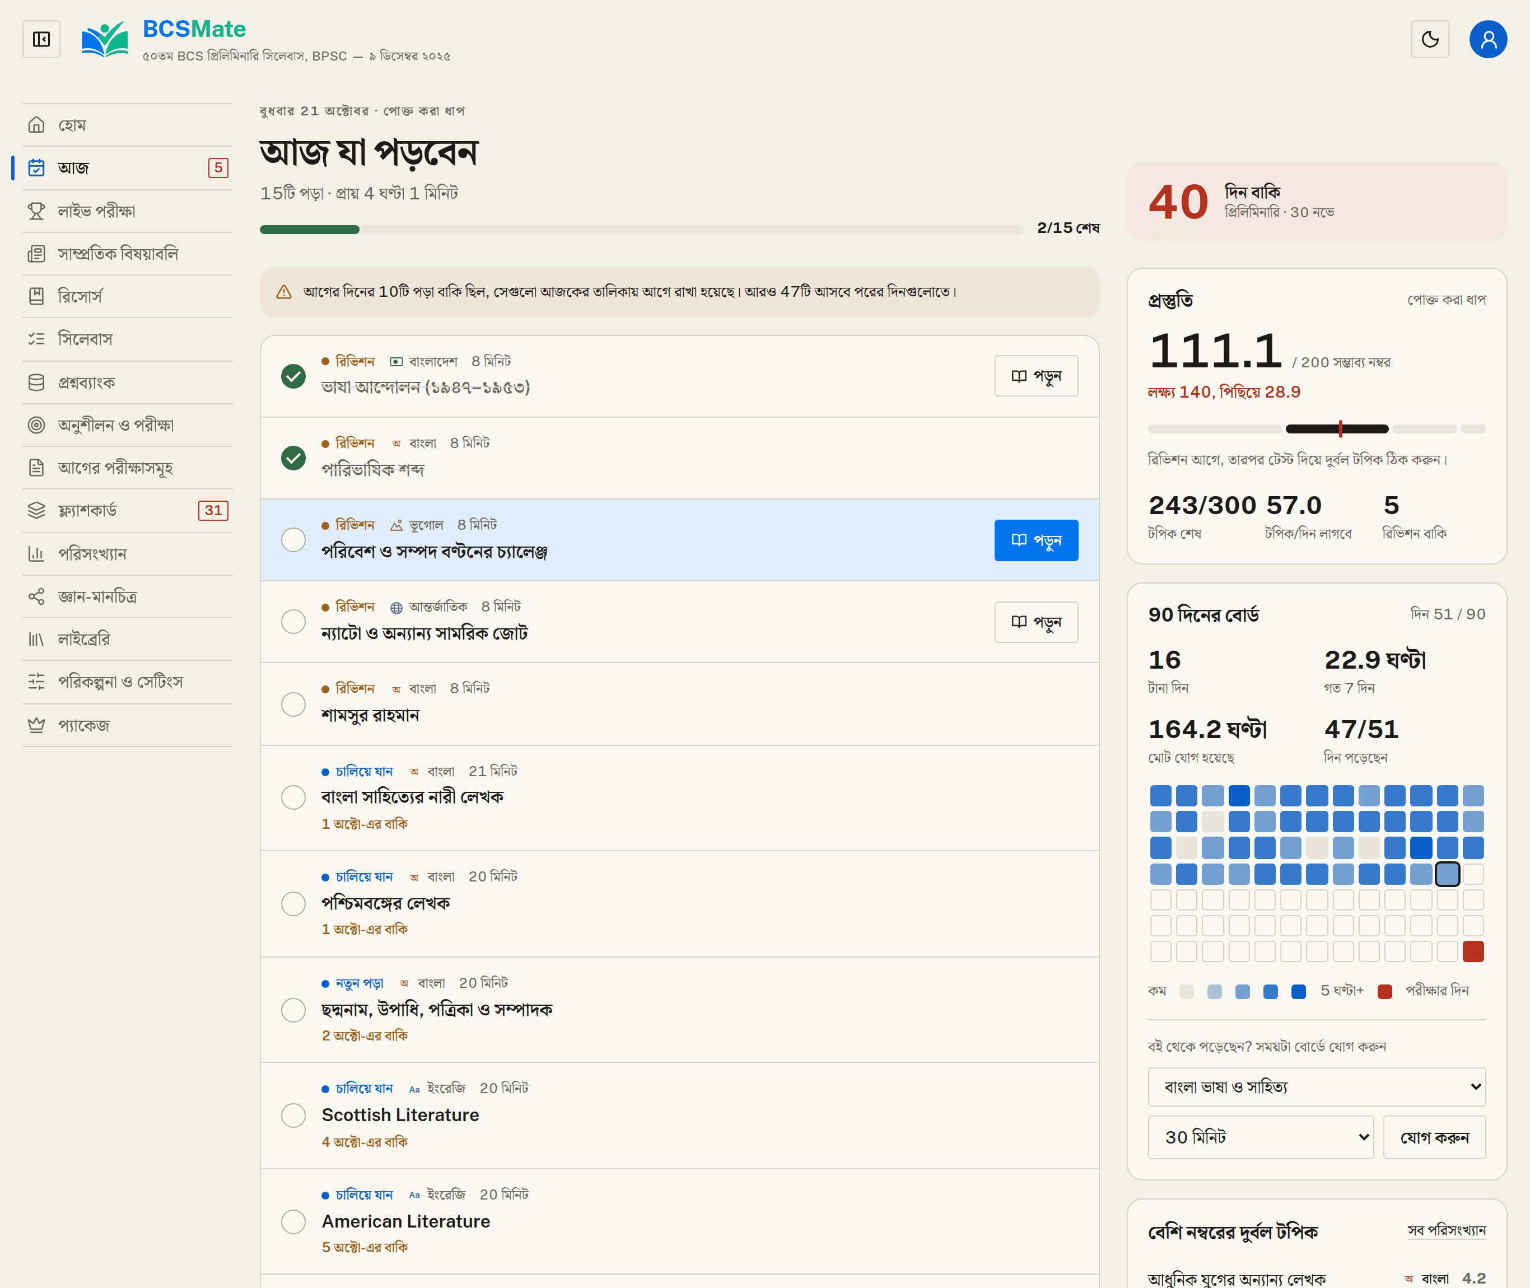
Task: Click the bar chart icon for পরিসংখ্যান
Action: 36,553
